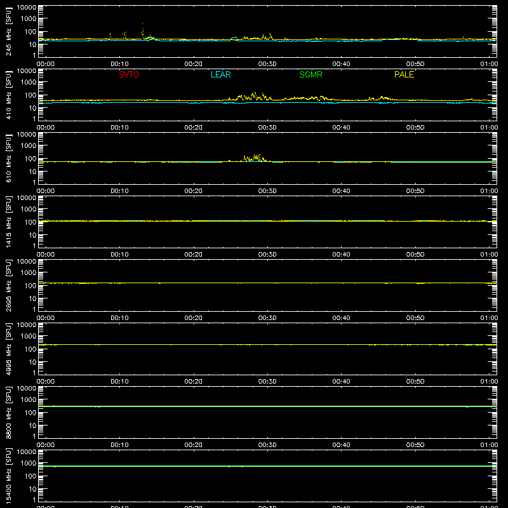Click the 00:30 time label below 245 MHz plot
This screenshot has height=508, width=508.
click(267, 64)
